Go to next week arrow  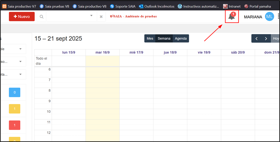pos(266,39)
